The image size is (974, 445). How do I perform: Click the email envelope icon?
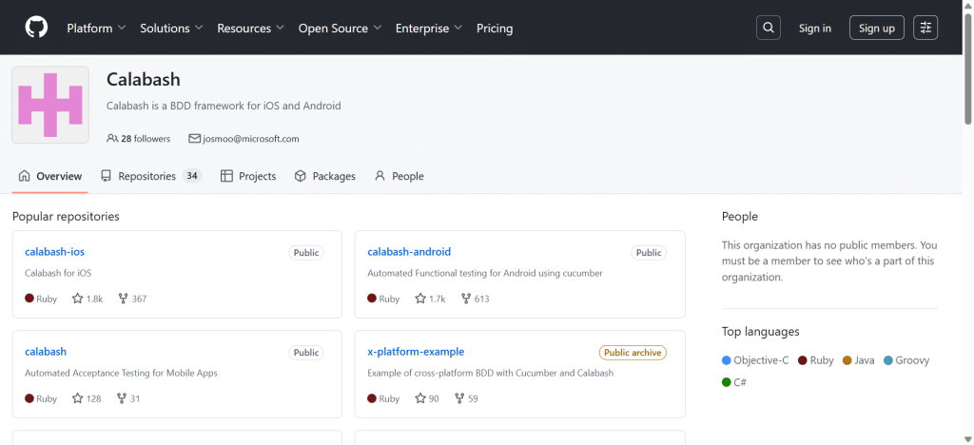[x=194, y=139]
